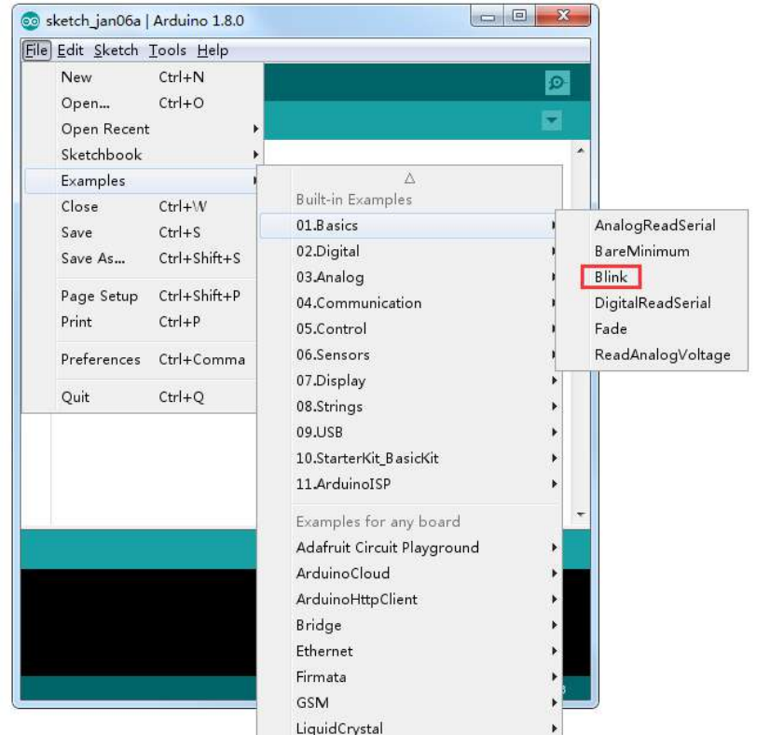Open the GSM examples submenu
770x735 pixels.
(410, 703)
